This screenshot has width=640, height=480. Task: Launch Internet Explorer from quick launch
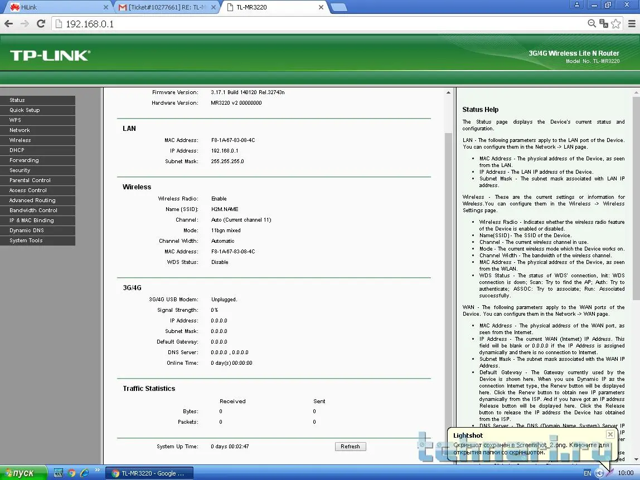point(84,473)
